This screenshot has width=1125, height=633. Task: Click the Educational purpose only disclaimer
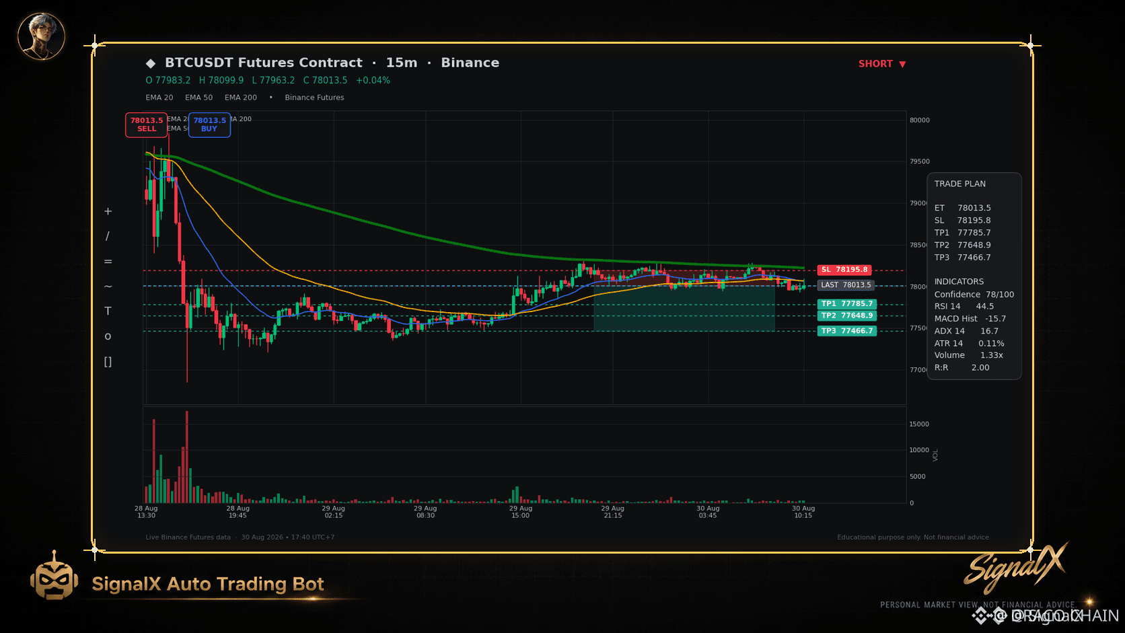click(914, 537)
